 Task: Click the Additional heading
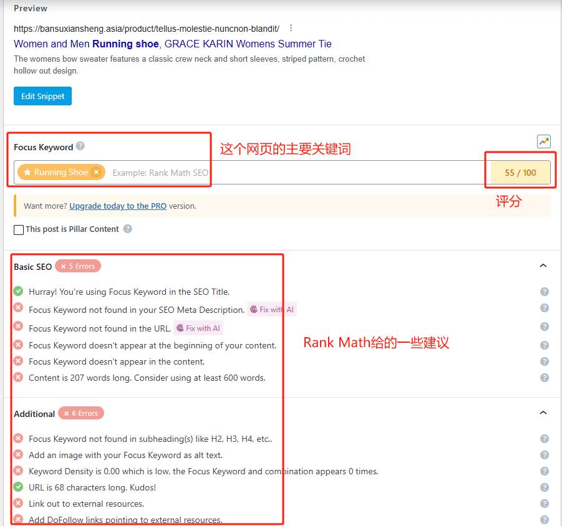pyautogui.click(x=34, y=414)
